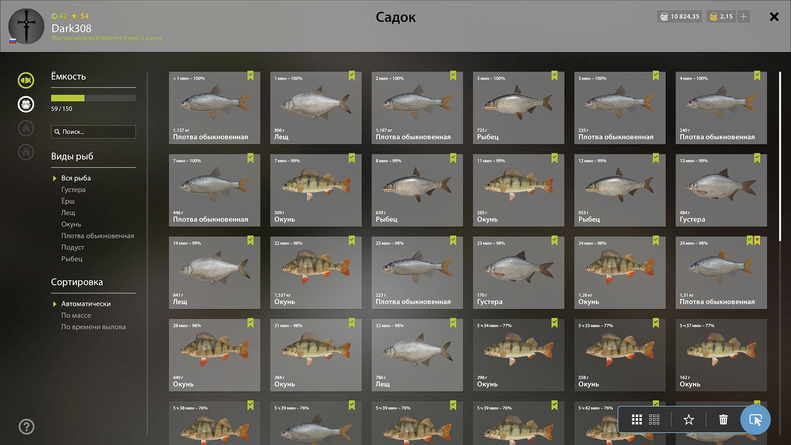Mark selected fish with the star icon

[x=689, y=419]
